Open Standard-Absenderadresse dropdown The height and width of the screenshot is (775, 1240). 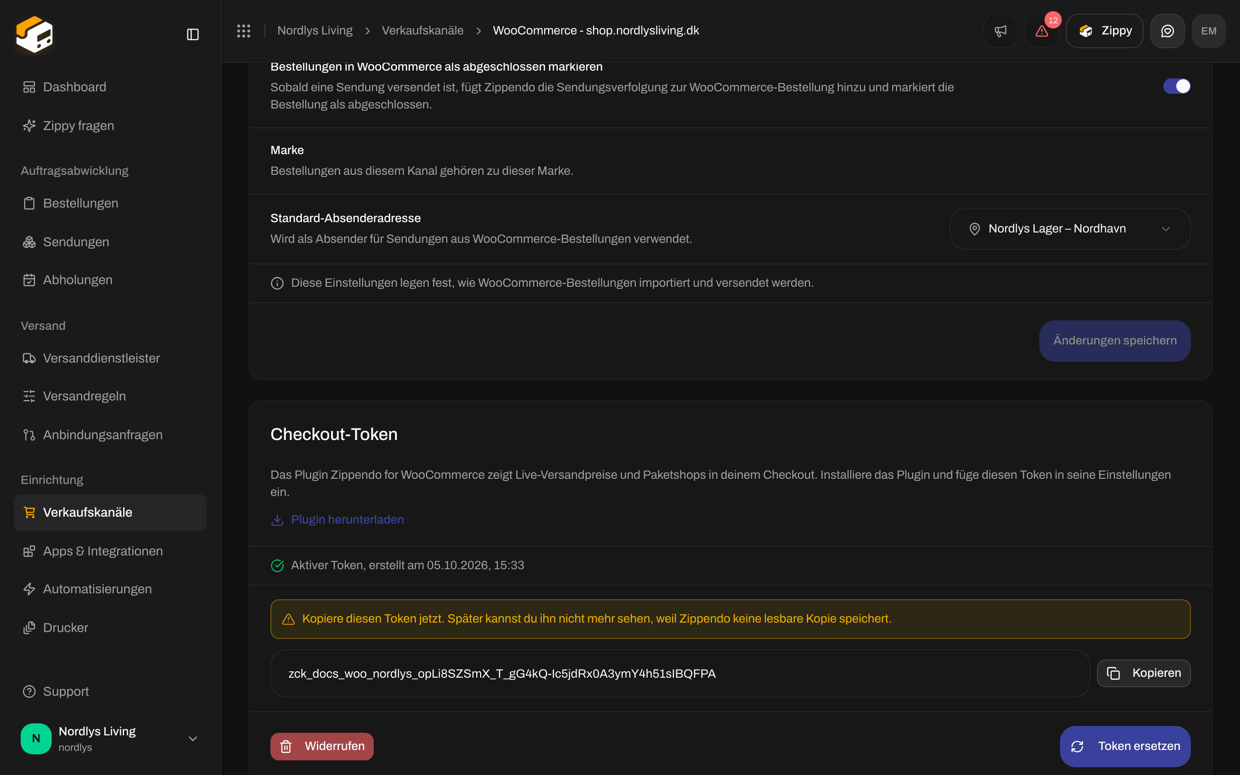(x=1070, y=229)
